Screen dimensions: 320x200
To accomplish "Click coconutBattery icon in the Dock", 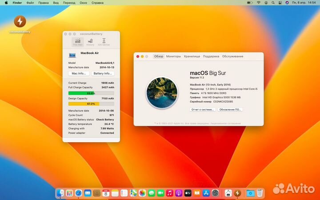I will 237,193.
